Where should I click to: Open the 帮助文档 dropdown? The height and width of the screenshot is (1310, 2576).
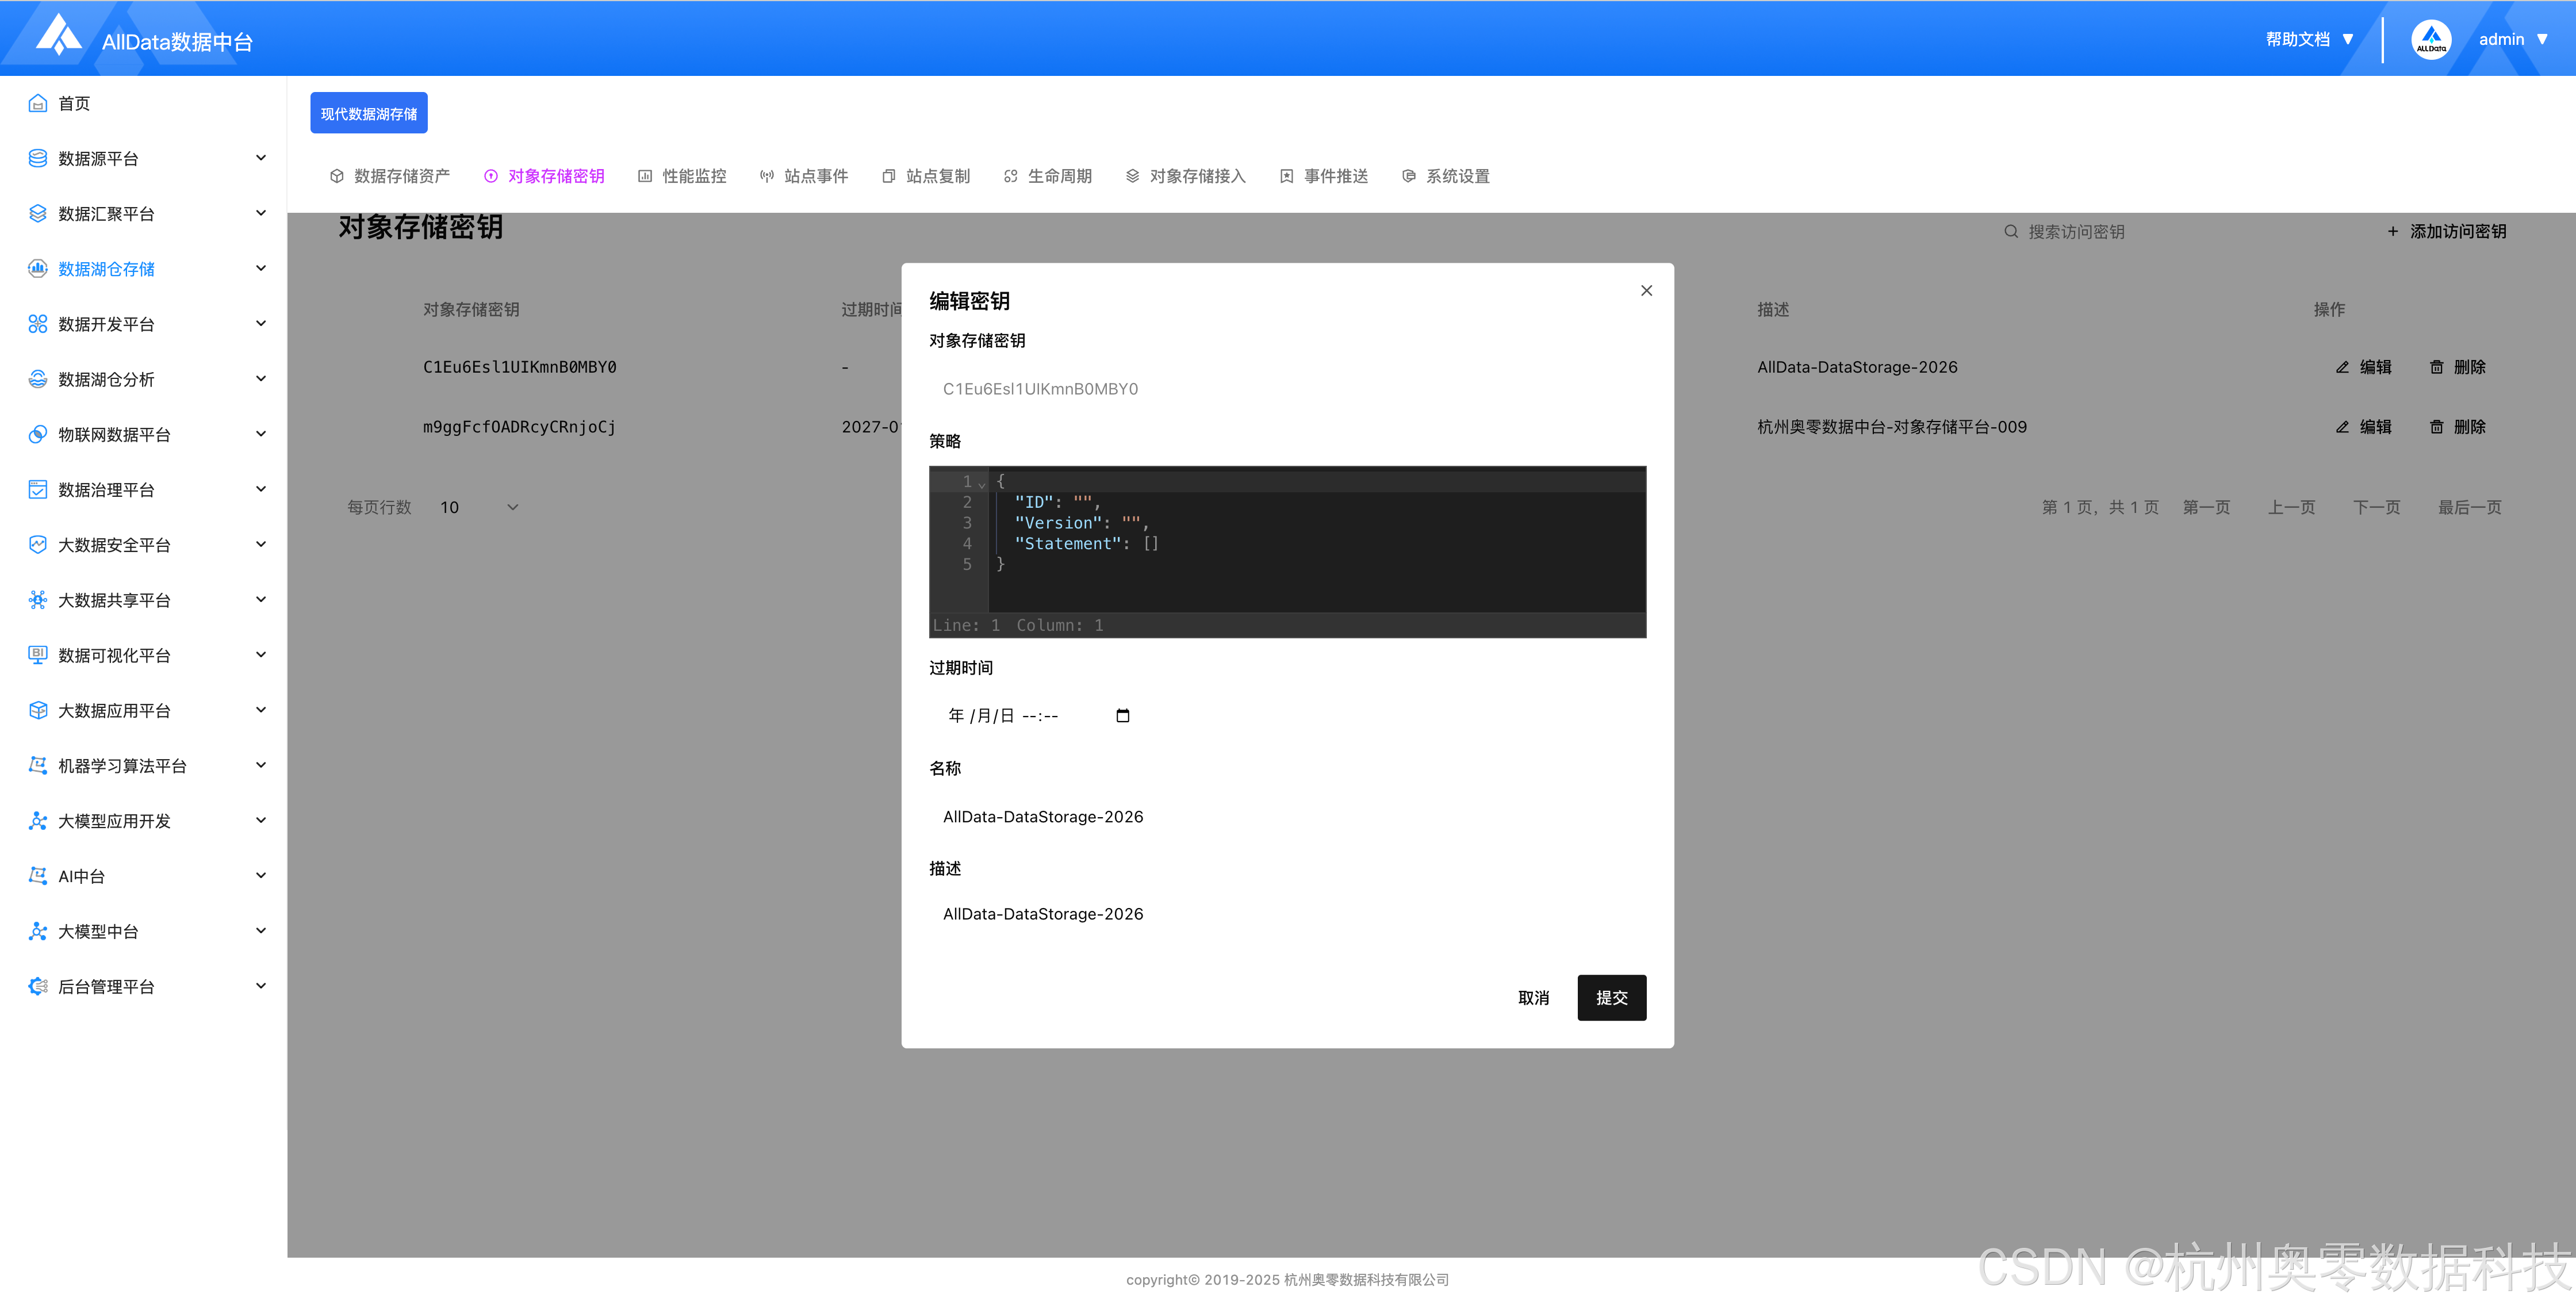[2310, 40]
